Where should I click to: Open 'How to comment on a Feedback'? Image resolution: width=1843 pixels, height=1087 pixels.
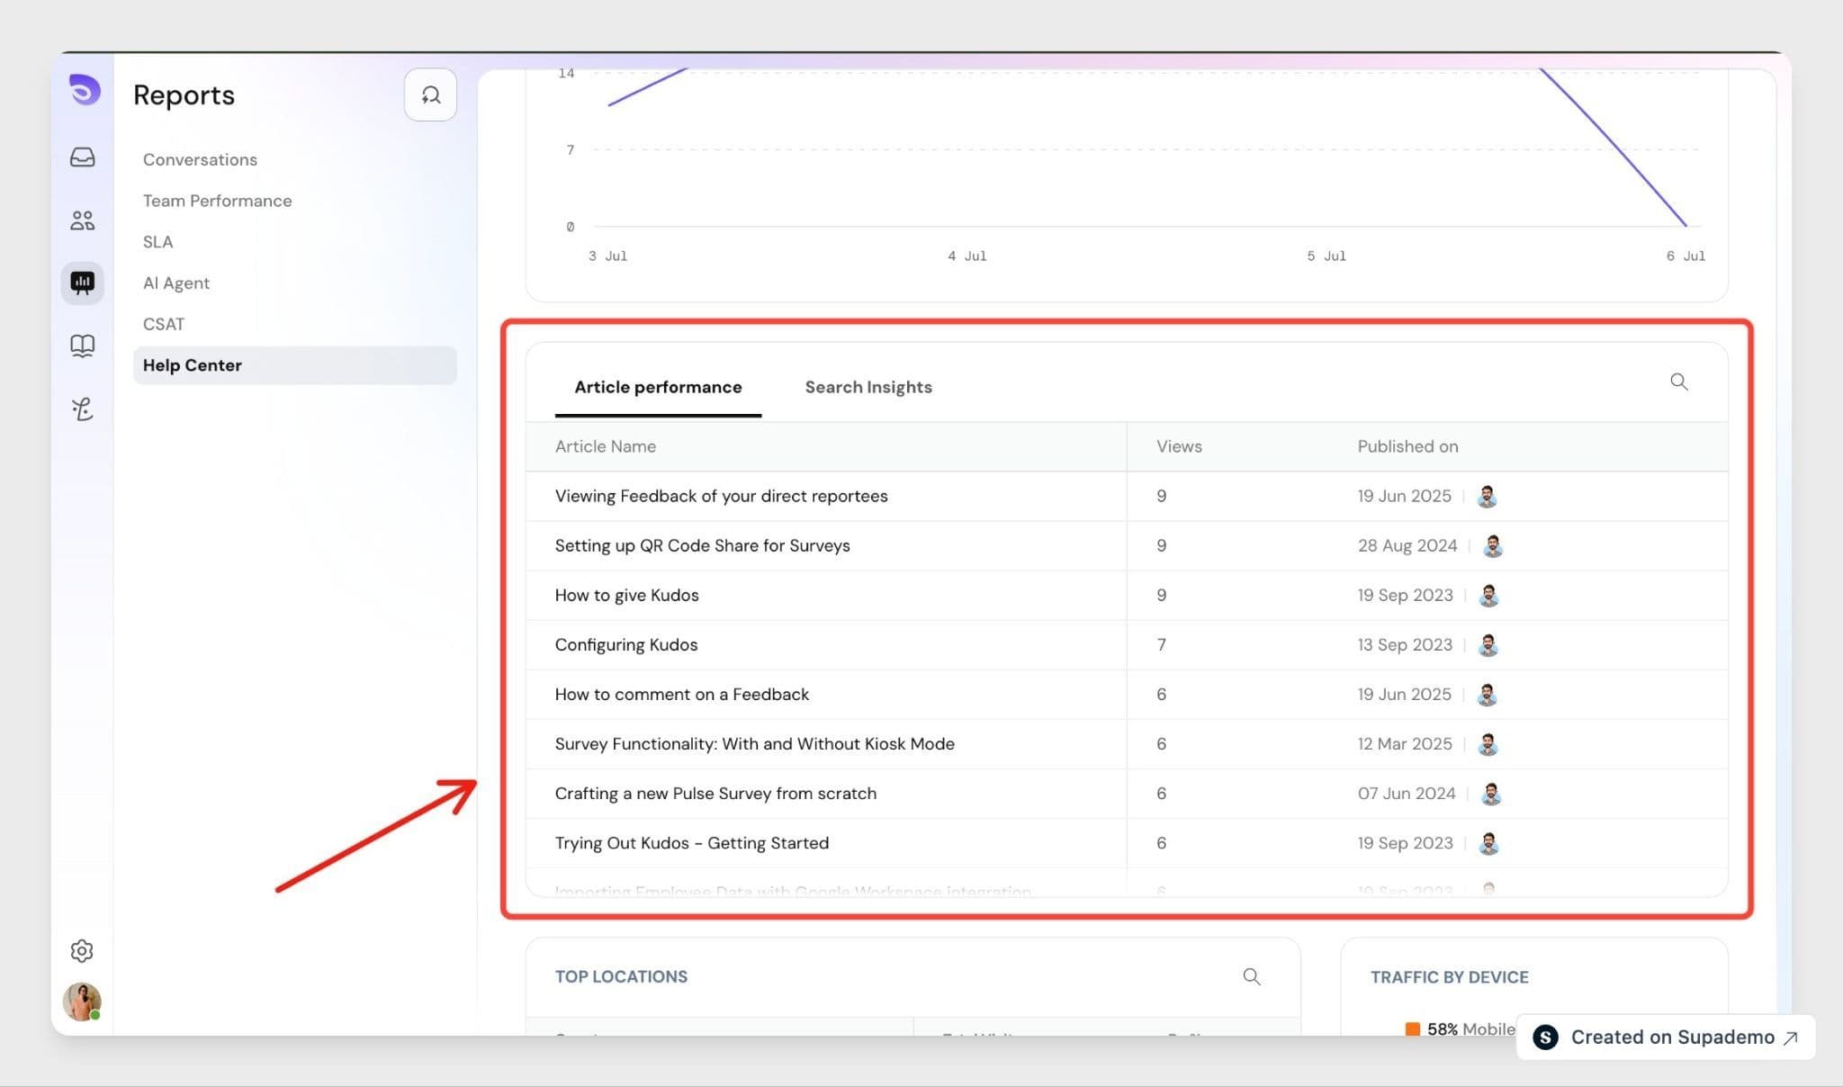click(681, 694)
